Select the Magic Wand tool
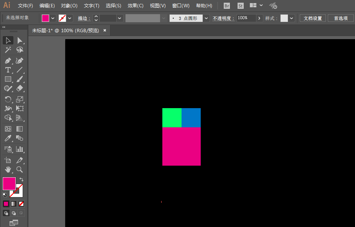Image resolution: width=355 pixels, height=227 pixels. tap(8, 50)
